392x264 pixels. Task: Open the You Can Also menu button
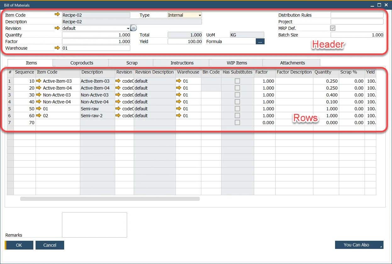pyautogui.click(x=359, y=245)
